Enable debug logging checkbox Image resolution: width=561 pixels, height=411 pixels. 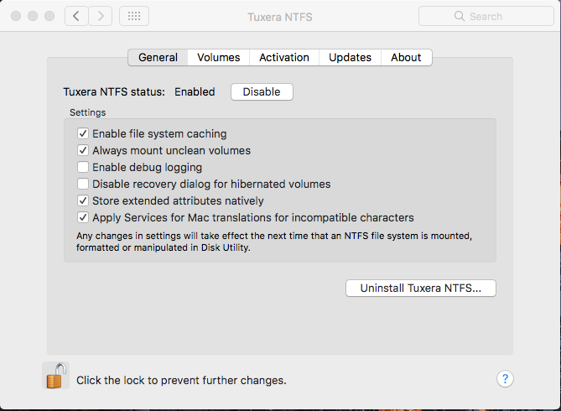[x=83, y=167]
